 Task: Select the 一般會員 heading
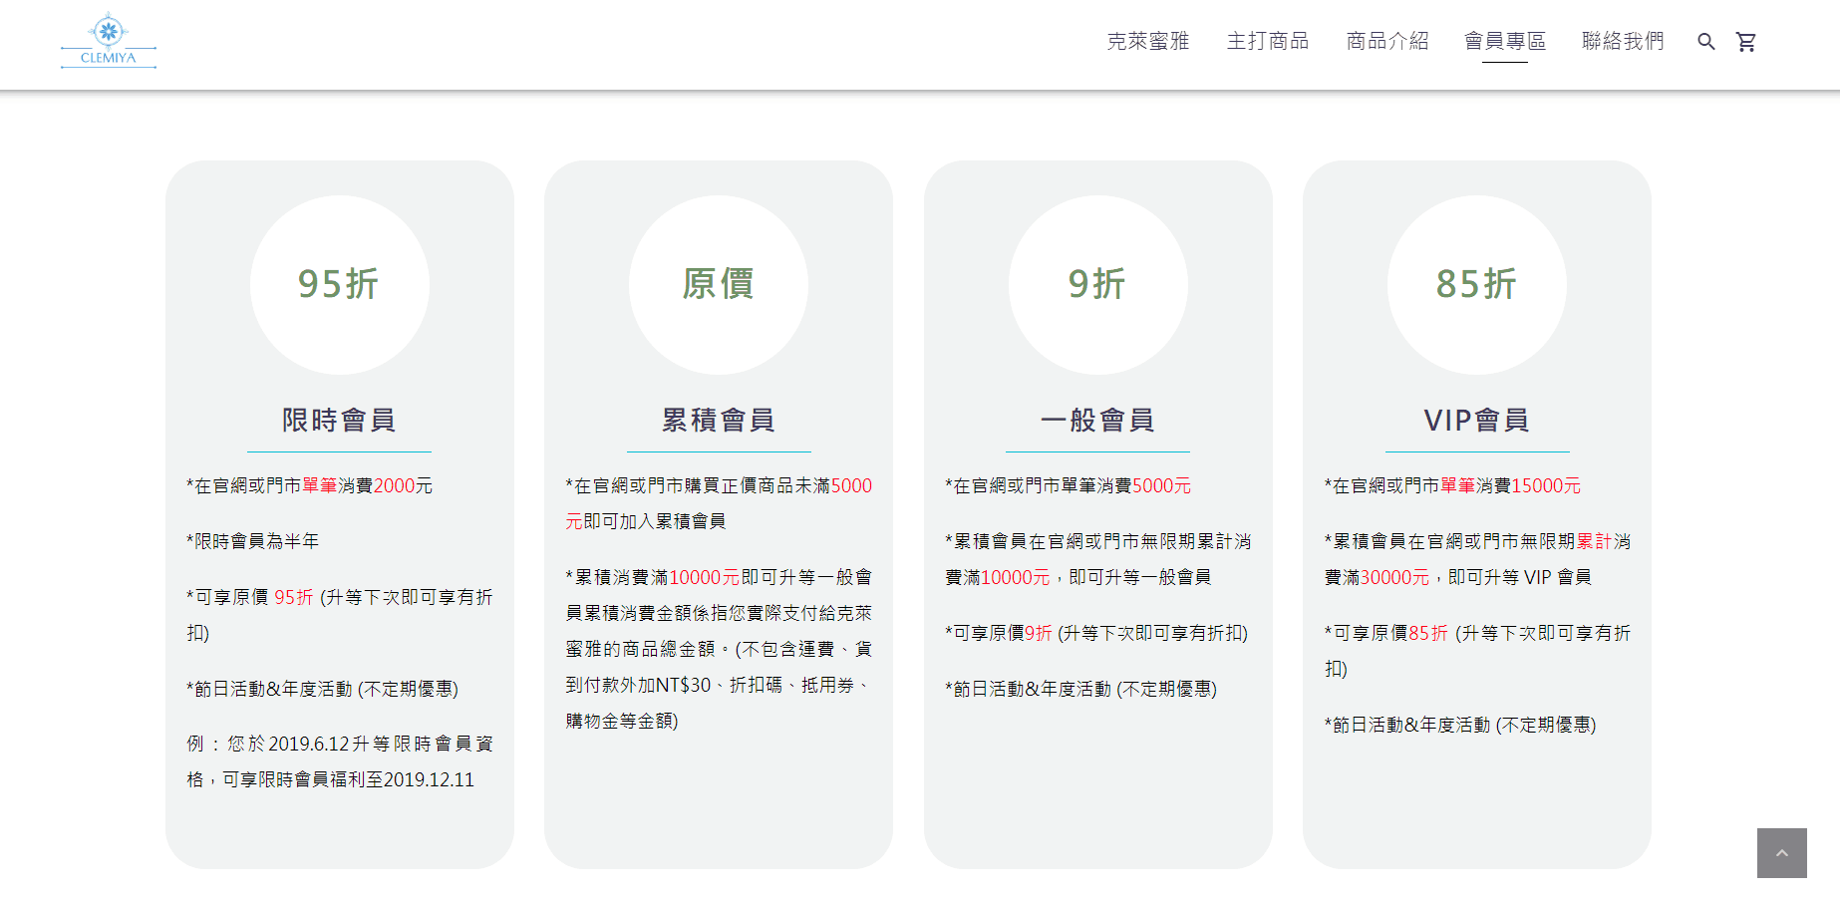(1097, 420)
